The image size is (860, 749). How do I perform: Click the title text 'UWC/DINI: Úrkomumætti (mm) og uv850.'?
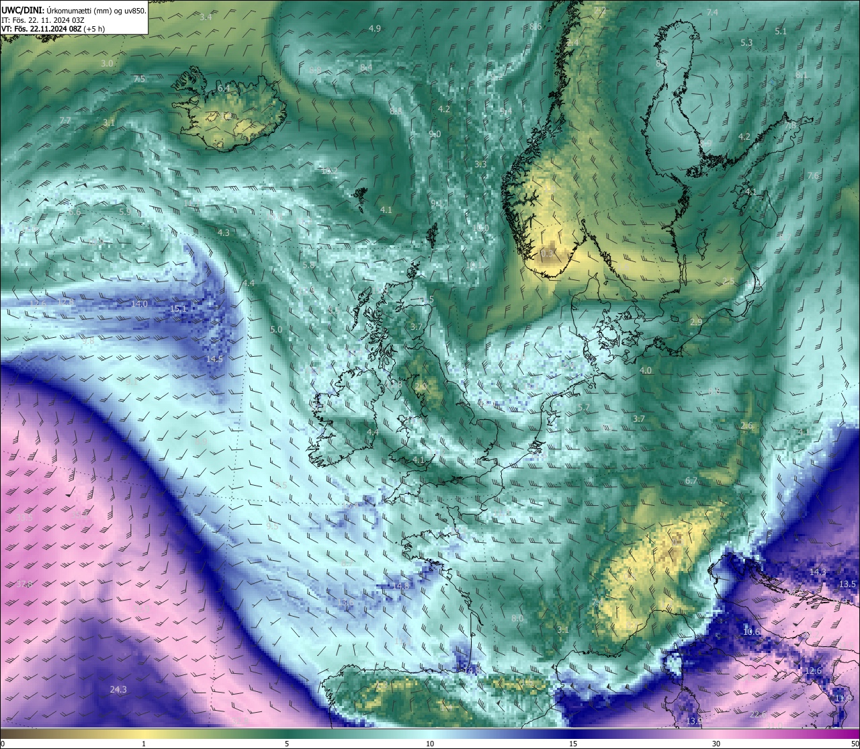[x=73, y=10]
